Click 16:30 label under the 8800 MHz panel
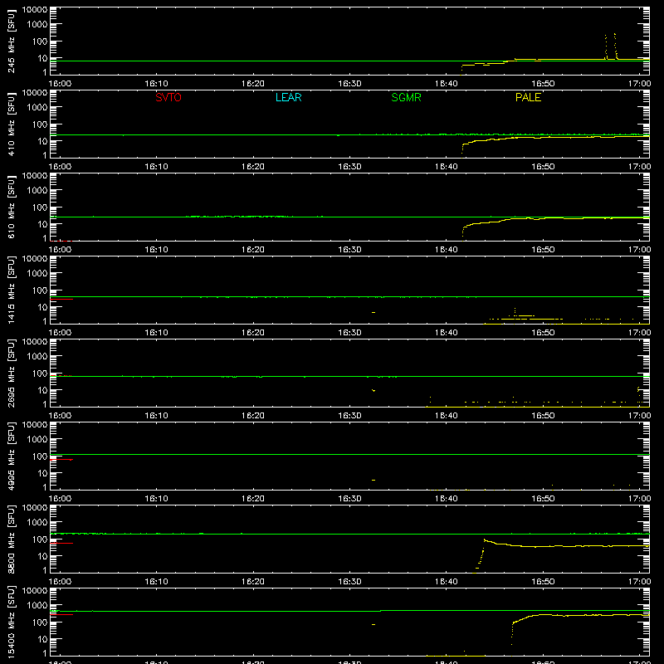The width and height of the screenshot is (664, 664). point(349,582)
